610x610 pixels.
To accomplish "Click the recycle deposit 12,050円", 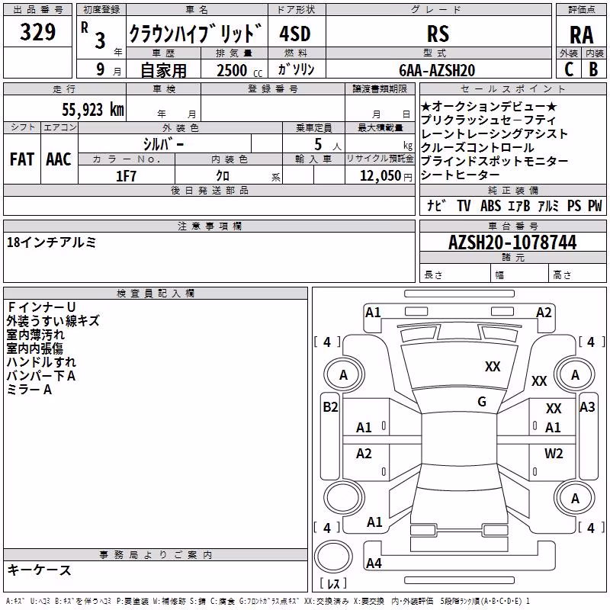I will pos(386,176).
